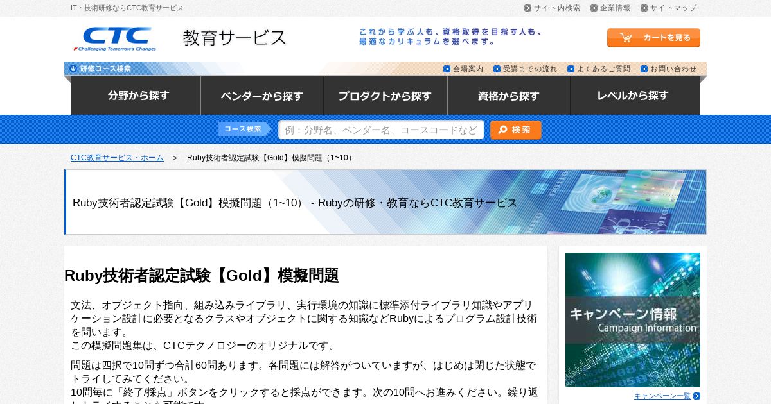771x404 pixels.
Task: Click heading Ruby技術者認定試験【Gold】模擬問題
Action: pos(202,276)
